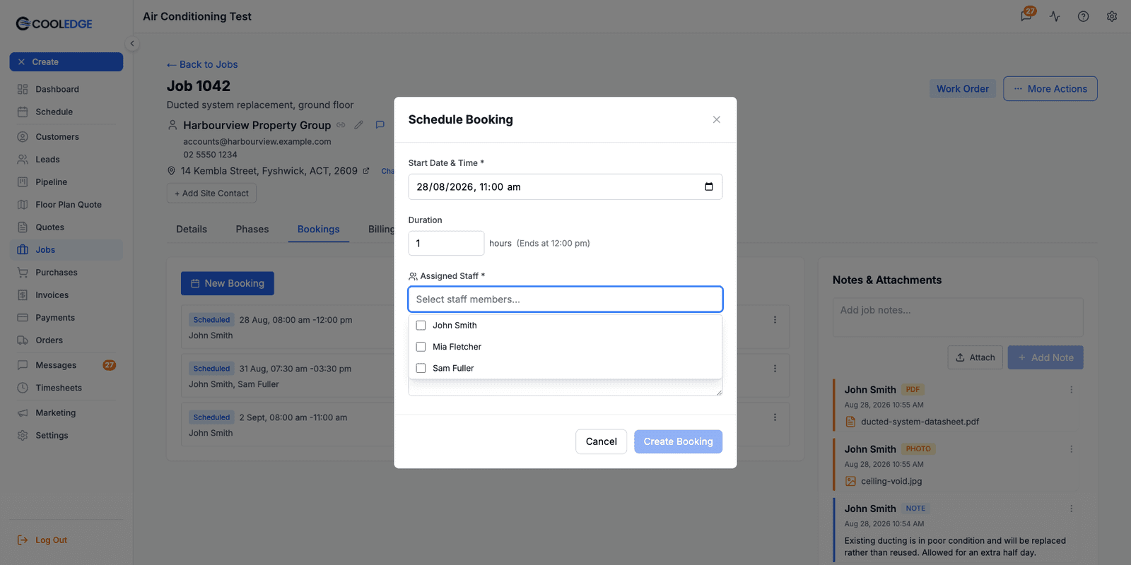Open Marketing in sidebar
The image size is (1131, 565).
click(x=66, y=413)
